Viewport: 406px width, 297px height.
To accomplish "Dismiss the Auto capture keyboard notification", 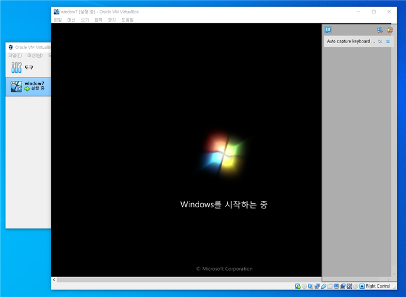I will [388, 41].
